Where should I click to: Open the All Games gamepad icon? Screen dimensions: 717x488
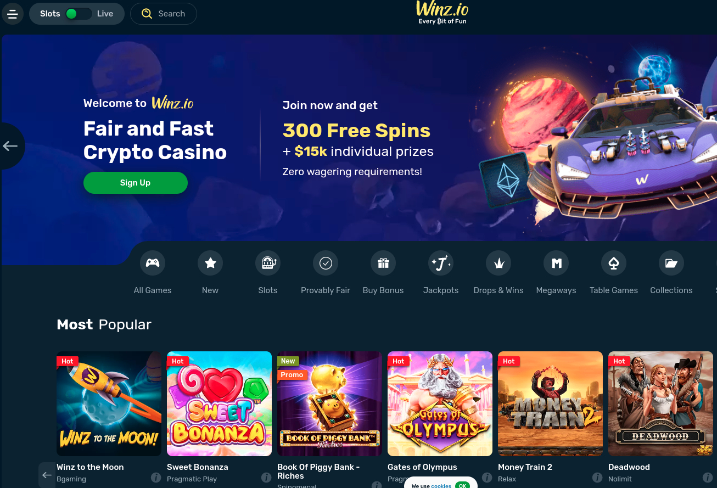pyautogui.click(x=153, y=263)
